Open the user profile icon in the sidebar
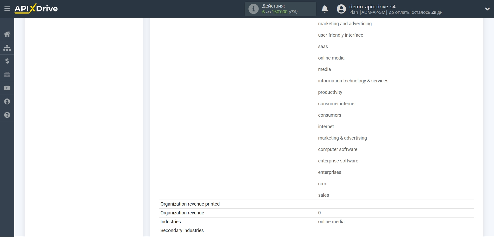 7,101
